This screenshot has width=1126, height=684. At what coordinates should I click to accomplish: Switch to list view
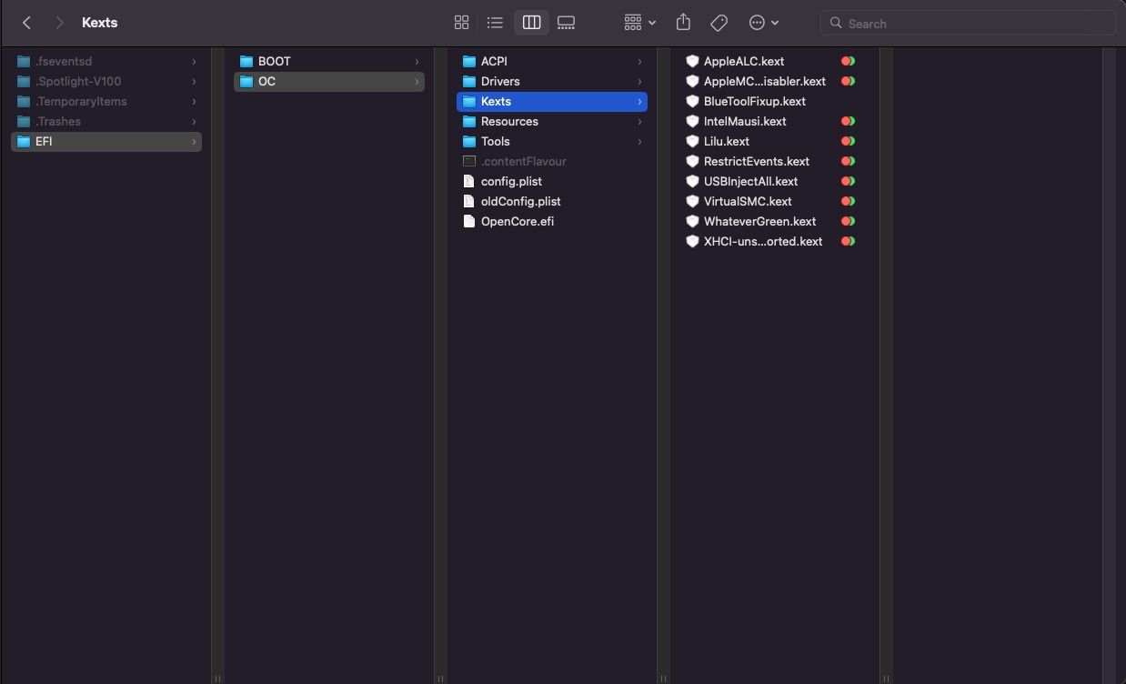[x=495, y=23]
